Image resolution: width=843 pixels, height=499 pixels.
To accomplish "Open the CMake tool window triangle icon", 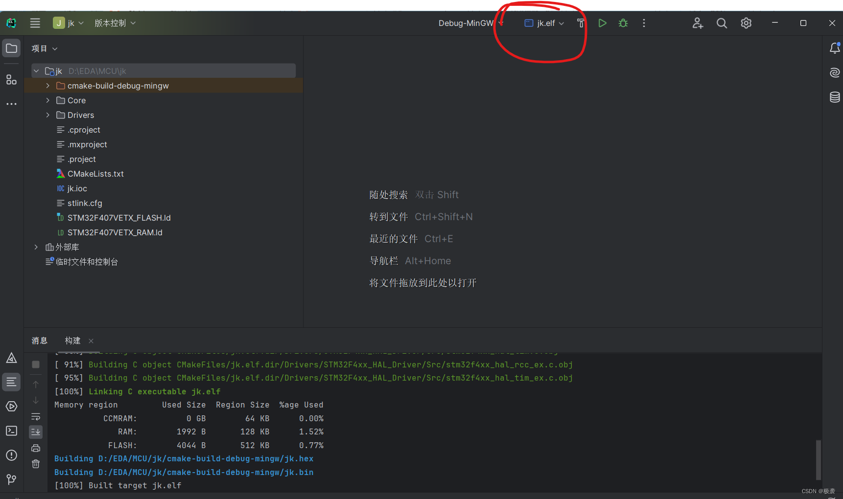I will (11, 358).
